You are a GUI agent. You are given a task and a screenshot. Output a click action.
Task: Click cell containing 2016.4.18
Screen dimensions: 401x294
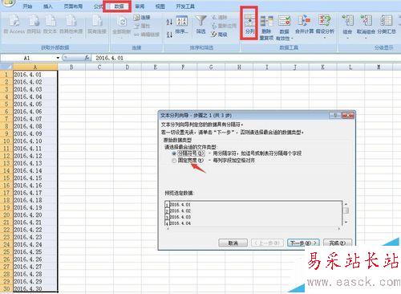35,200
